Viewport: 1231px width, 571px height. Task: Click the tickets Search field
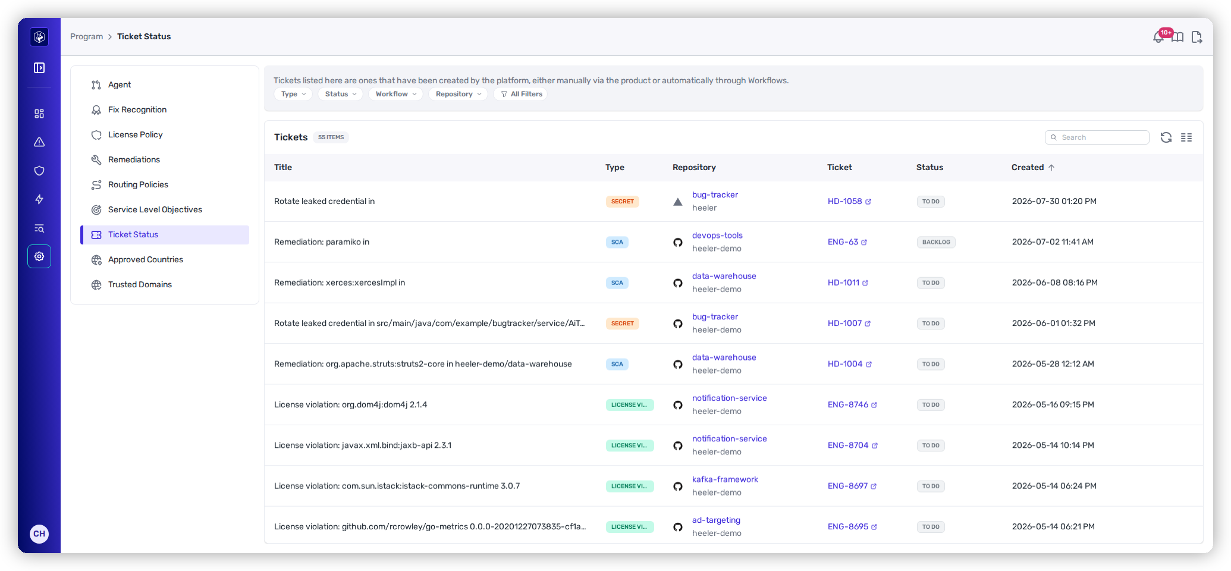click(1097, 137)
